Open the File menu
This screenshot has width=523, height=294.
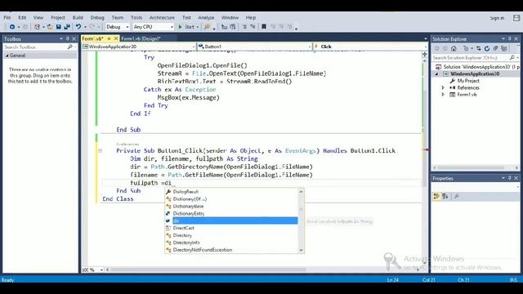(x=7, y=18)
